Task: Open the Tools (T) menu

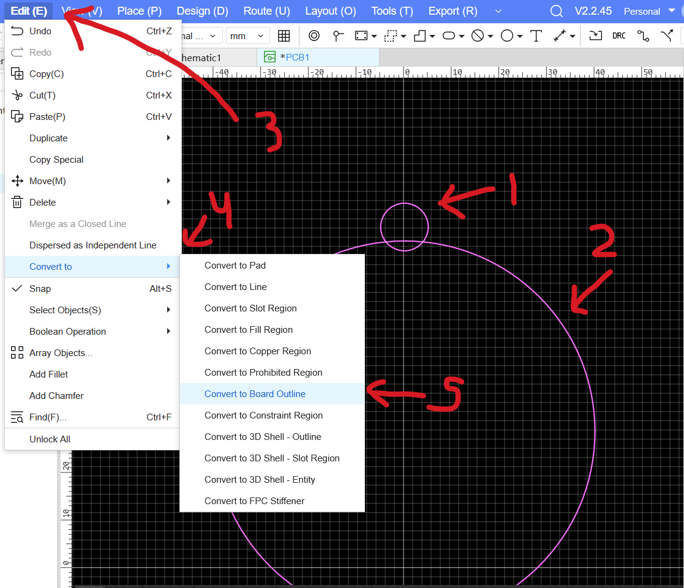Action: tap(392, 11)
